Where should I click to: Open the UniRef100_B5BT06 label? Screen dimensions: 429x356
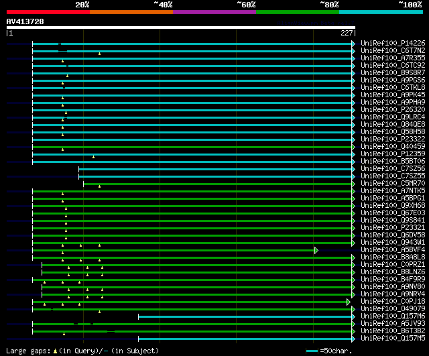393,162
